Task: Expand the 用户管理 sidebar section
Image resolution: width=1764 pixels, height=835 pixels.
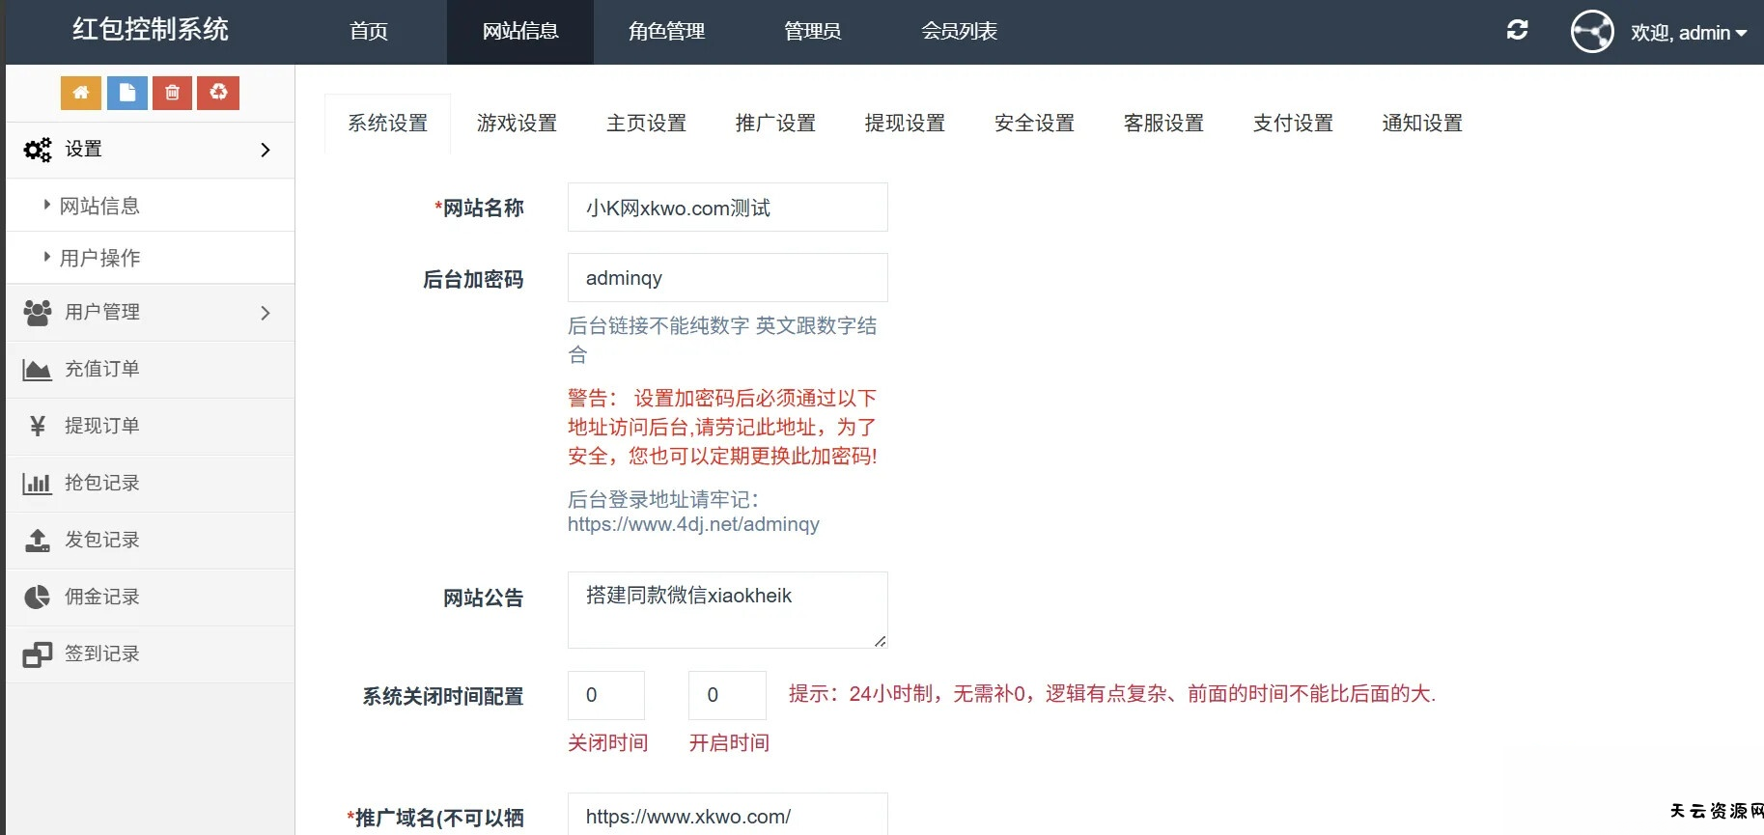Action: click(x=150, y=312)
